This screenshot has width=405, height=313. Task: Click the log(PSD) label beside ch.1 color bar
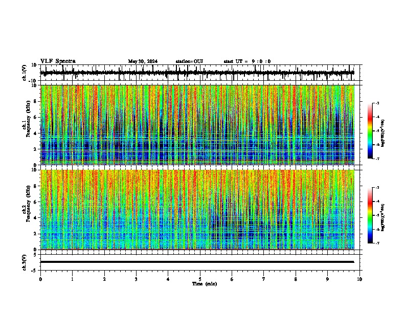pyautogui.click(x=382, y=133)
